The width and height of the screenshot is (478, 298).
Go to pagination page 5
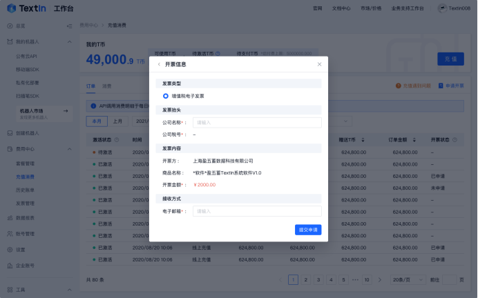tap(343, 280)
